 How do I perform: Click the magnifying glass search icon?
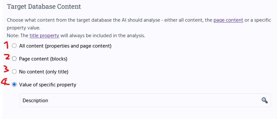click(264, 100)
